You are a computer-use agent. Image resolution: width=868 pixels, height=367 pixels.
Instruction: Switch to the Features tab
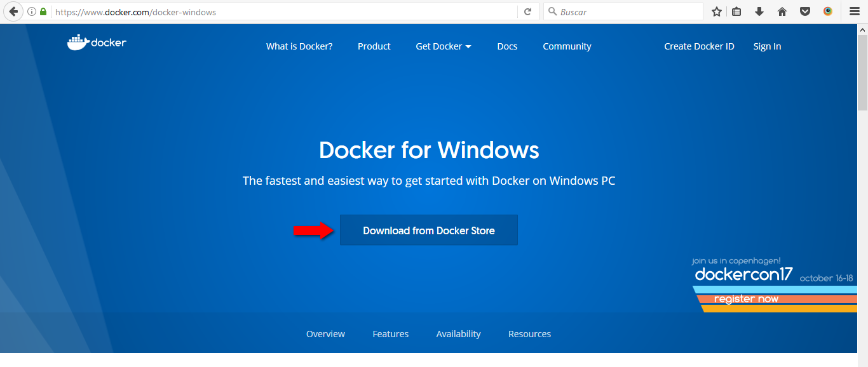pyautogui.click(x=391, y=334)
